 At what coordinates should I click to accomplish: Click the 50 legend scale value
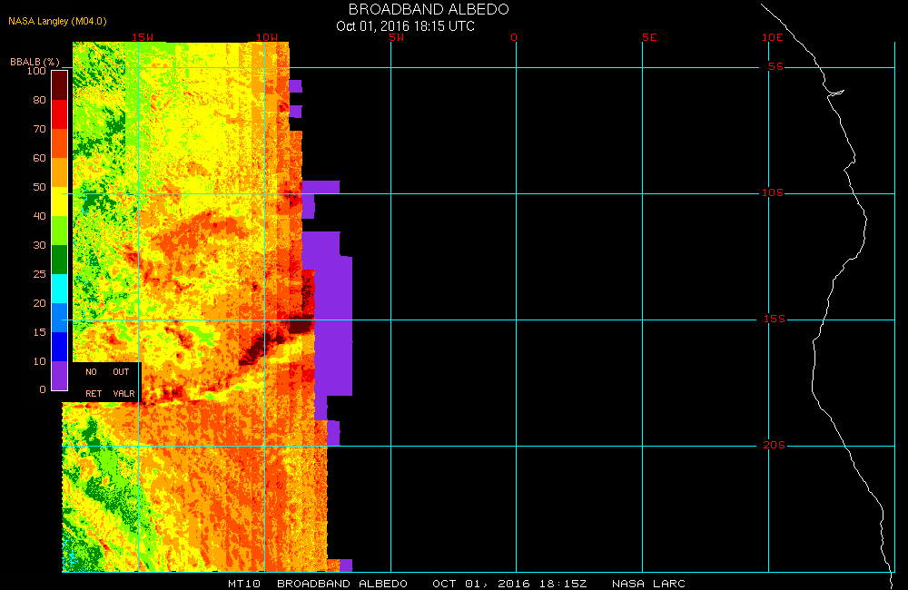pyautogui.click(x=39, y=186)
